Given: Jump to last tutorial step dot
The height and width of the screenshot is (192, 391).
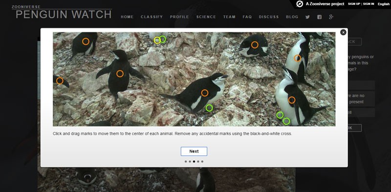Looking at the screenshot, I should coord(202,162).
